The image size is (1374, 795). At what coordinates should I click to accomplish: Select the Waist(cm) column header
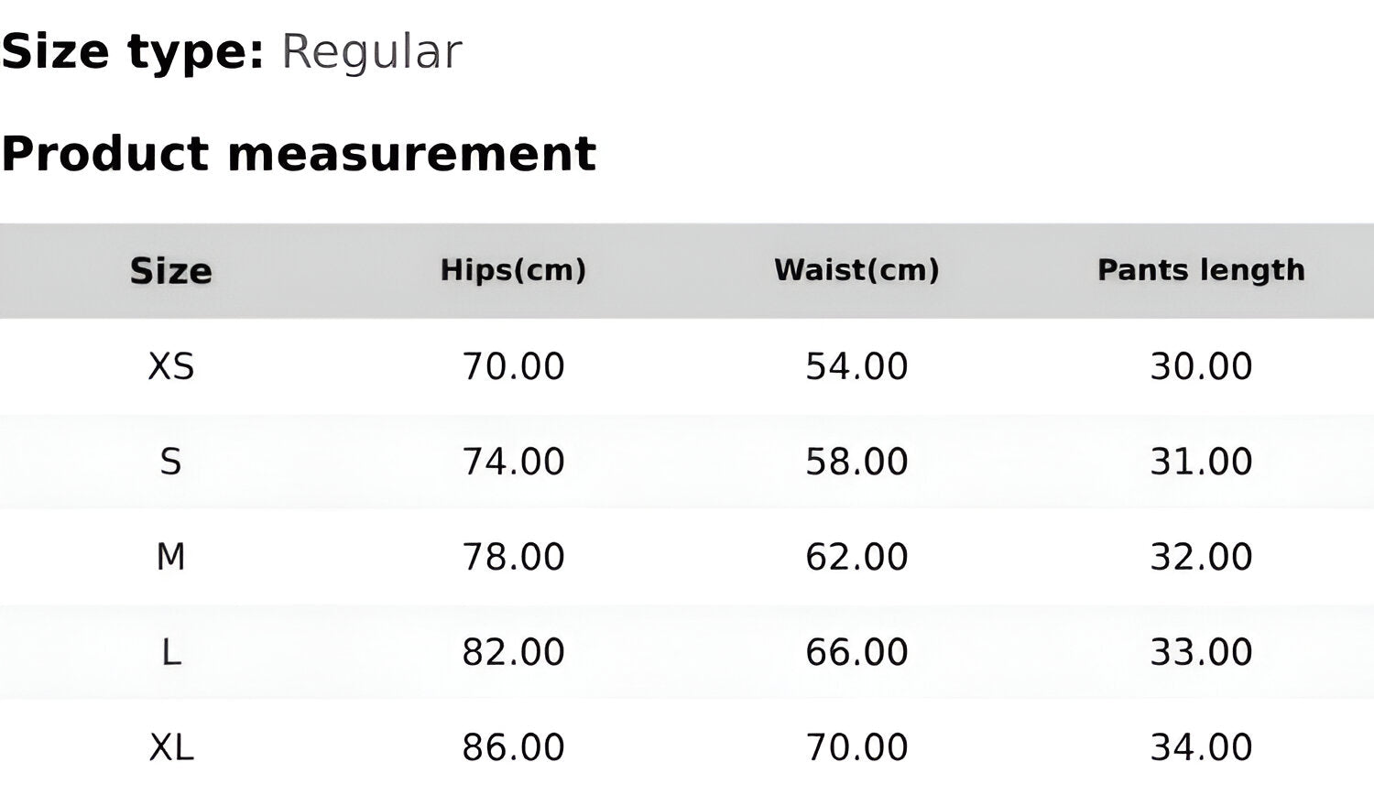[x=856, y=270]
